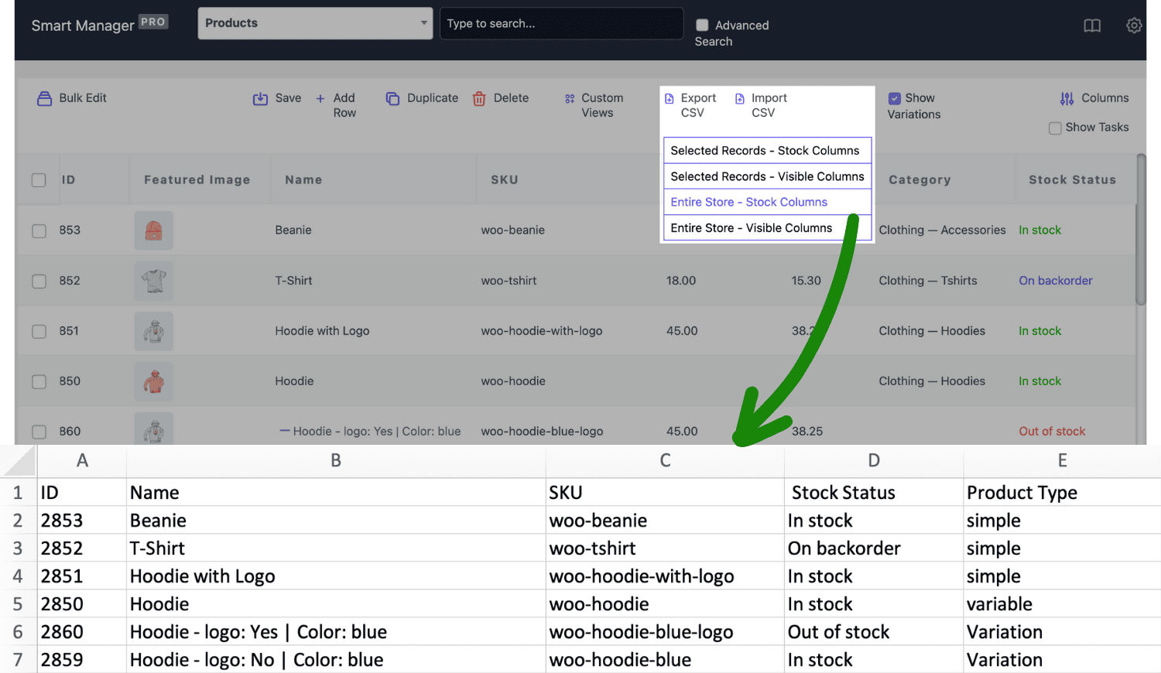This screenshot has width=1161, height=673.
Task: Click the Delete trash icon
Action: pos(479,99)
